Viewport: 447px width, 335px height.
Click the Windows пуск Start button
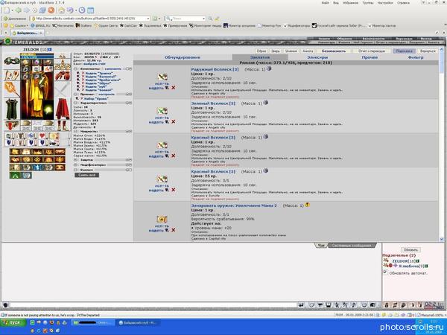point(13,322)
